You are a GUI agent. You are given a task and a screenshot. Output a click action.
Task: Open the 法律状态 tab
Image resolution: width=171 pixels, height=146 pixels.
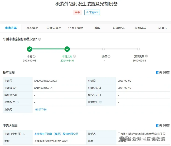119,28
